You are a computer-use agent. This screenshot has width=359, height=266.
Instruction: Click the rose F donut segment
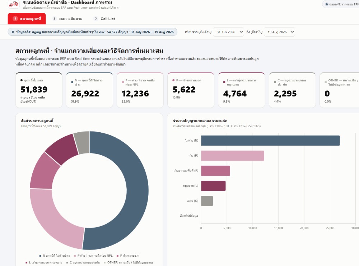(x=43, y=172)
